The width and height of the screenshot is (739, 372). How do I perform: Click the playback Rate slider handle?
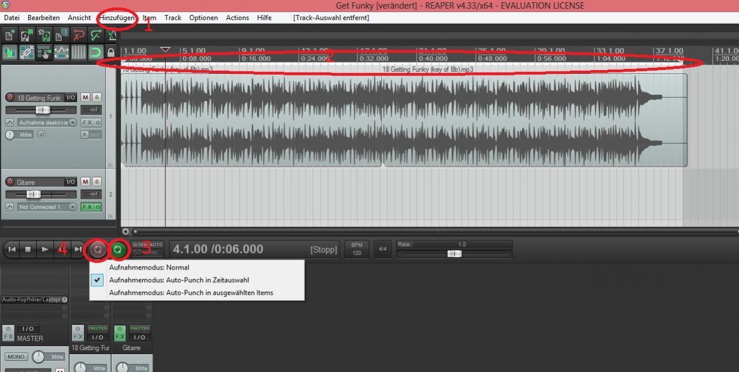[x=455, y=254]
